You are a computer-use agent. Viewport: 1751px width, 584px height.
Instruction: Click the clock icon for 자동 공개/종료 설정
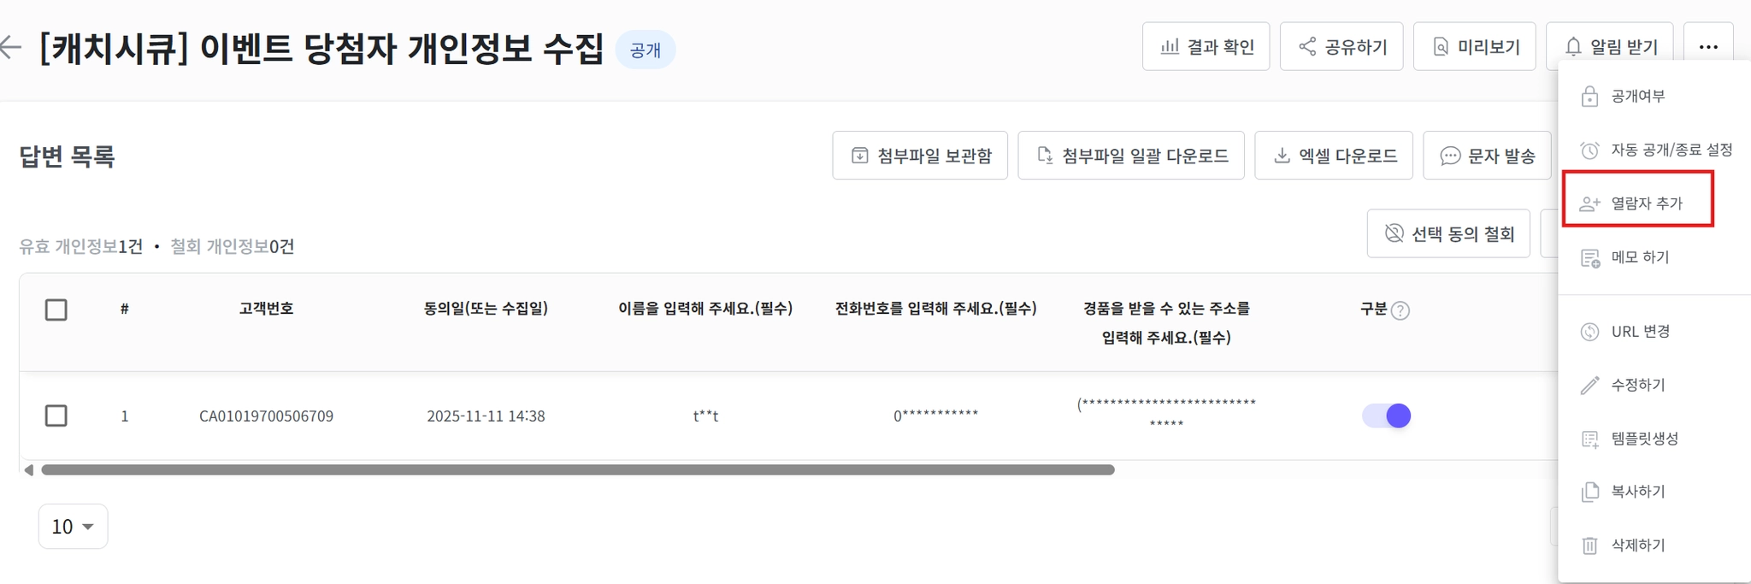[x=1589, y=150]
